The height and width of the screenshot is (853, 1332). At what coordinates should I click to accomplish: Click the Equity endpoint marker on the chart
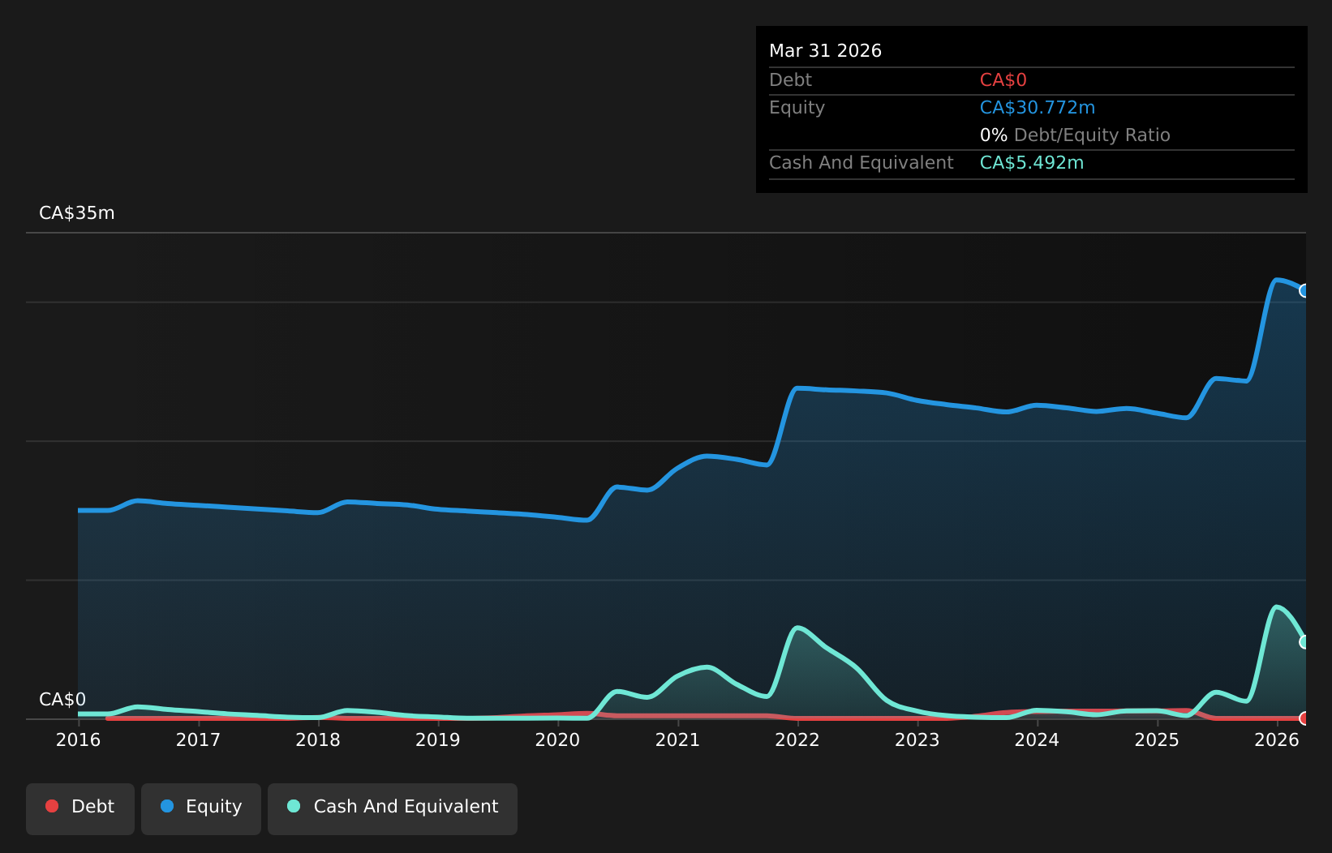point(1305,291)
